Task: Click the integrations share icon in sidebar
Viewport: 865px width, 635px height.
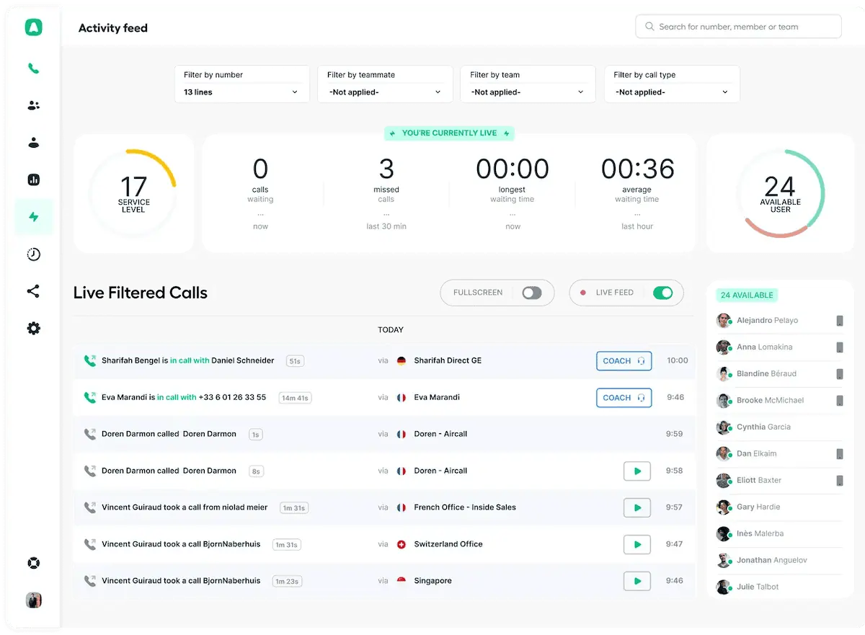Action: click(33, 291)
